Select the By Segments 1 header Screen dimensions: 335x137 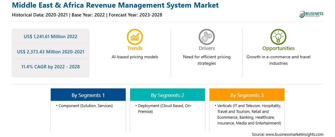[88, 95]
